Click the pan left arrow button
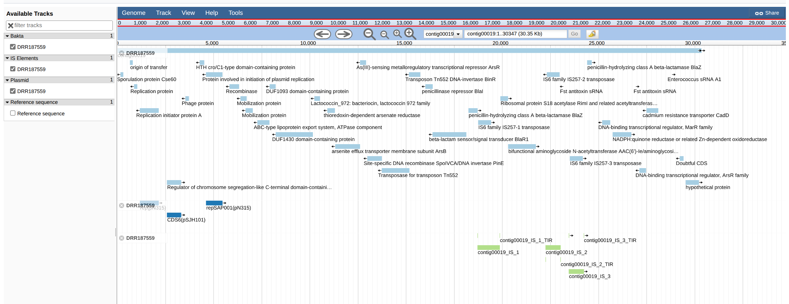This screenshot has height=304, width=789. pos(322,34)
